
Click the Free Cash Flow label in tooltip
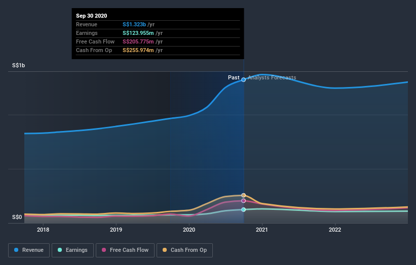point(95,41)
